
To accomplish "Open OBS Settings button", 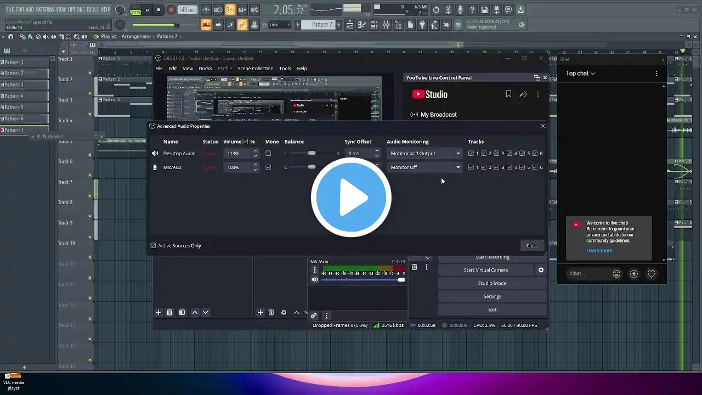I will click(x=492, y=296).
